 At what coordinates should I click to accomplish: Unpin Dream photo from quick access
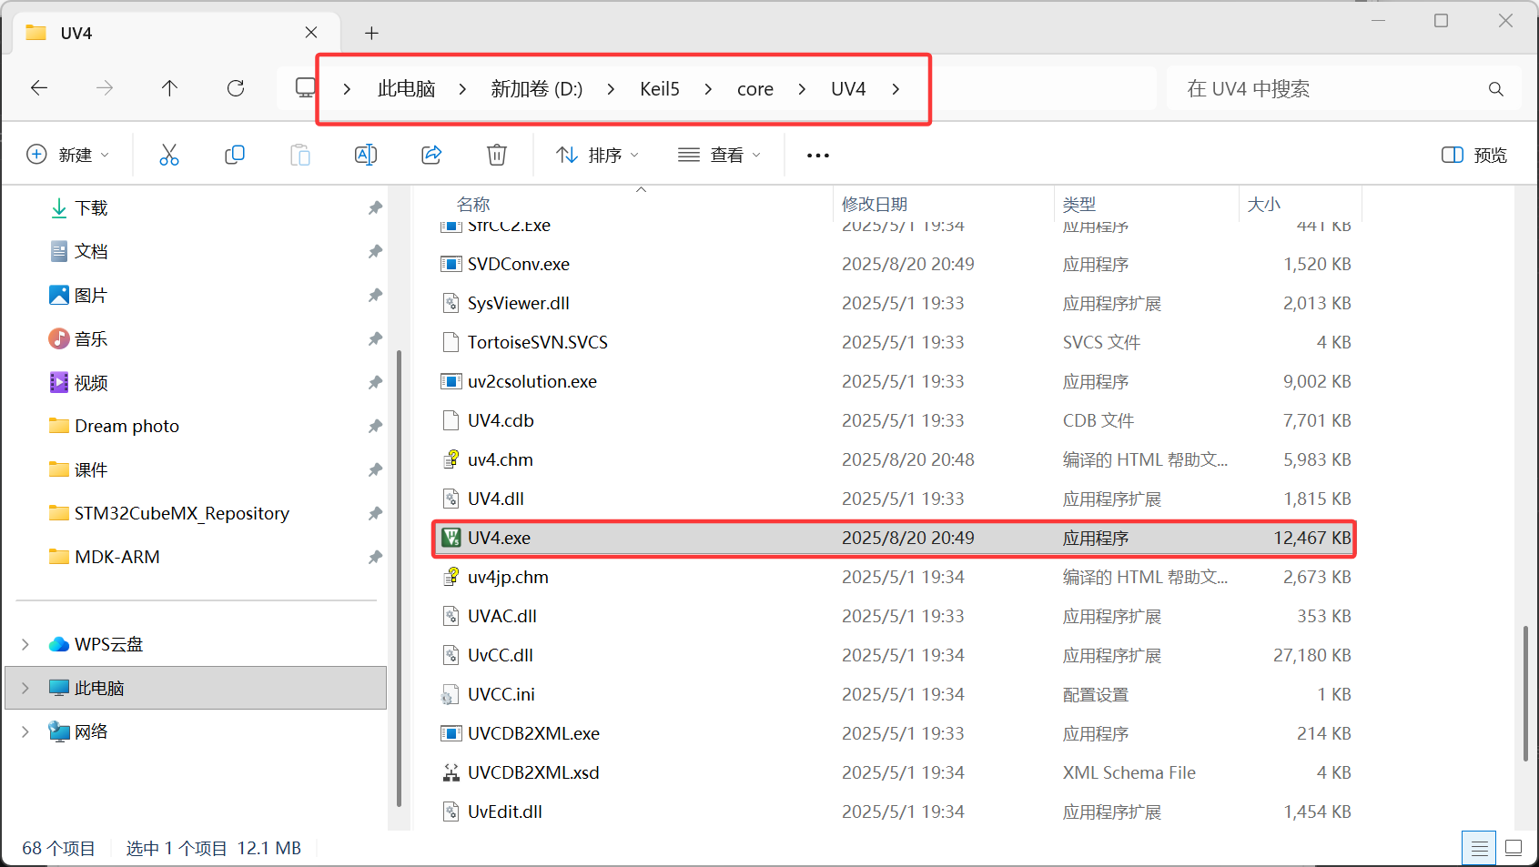click(x=375, y=426)
